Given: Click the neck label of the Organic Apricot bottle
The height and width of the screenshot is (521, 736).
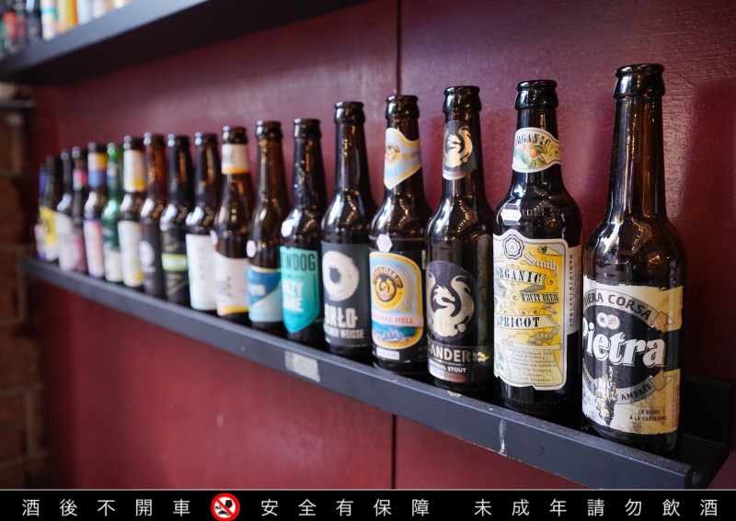Looking at the screenshot, I should point(535,150).
